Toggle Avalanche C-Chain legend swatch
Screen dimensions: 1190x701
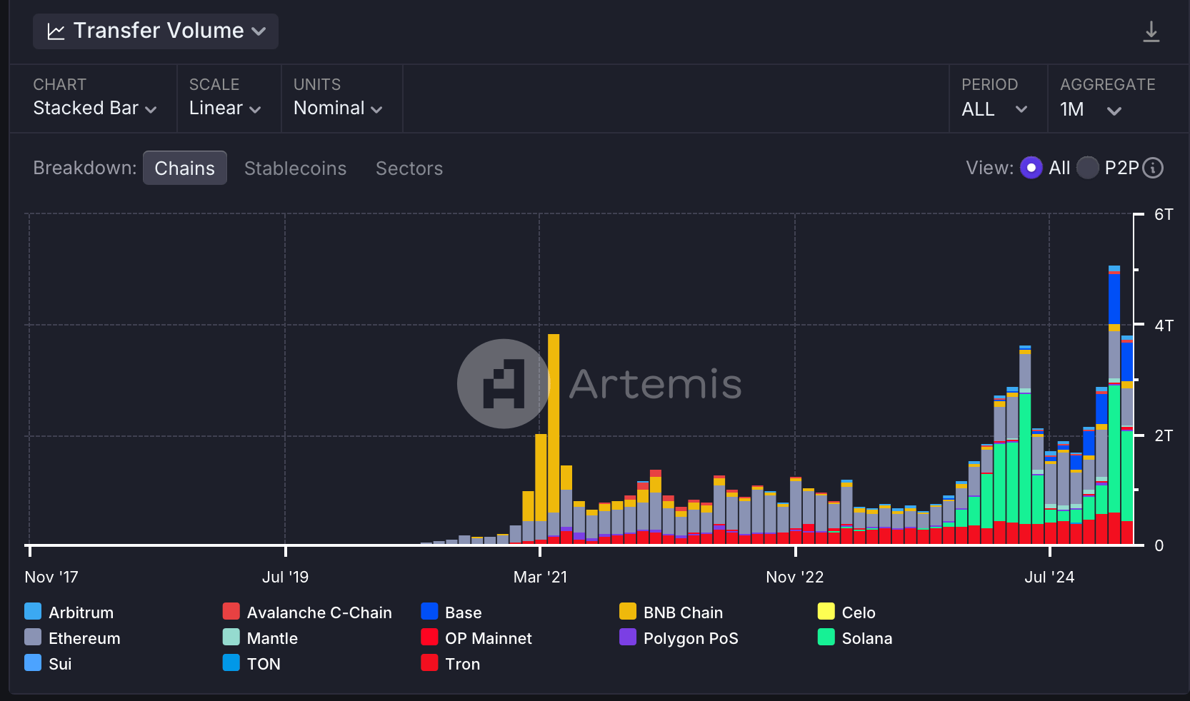pyautogui.click(x=231, y=611)
